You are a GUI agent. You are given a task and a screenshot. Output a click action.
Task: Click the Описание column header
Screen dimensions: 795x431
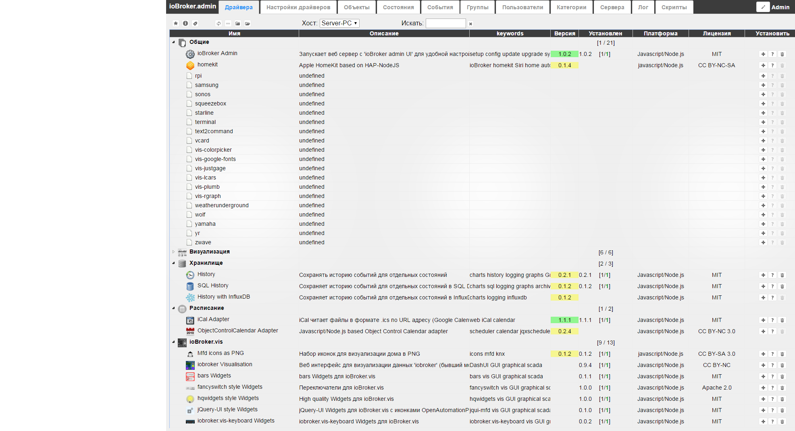384,33
